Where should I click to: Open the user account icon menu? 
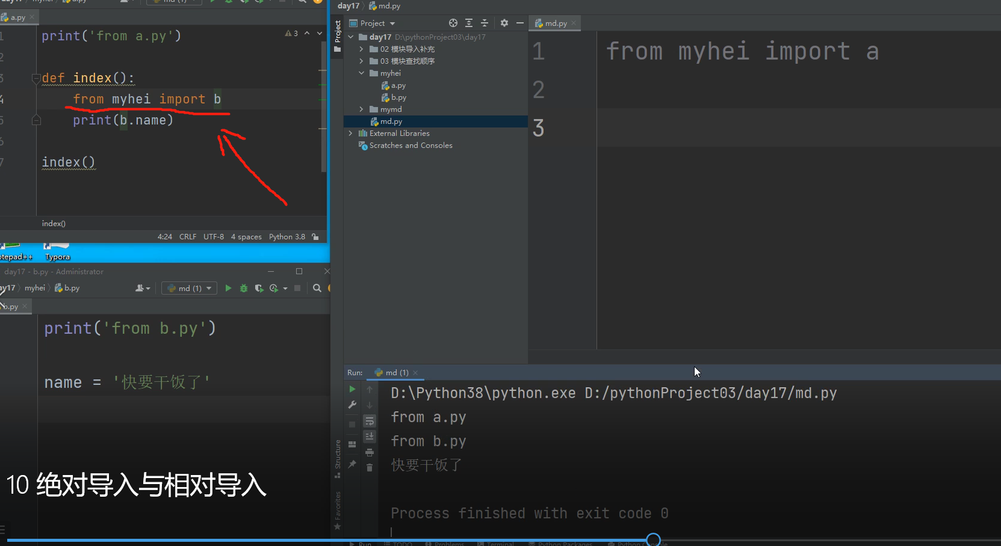pos(143,288)
